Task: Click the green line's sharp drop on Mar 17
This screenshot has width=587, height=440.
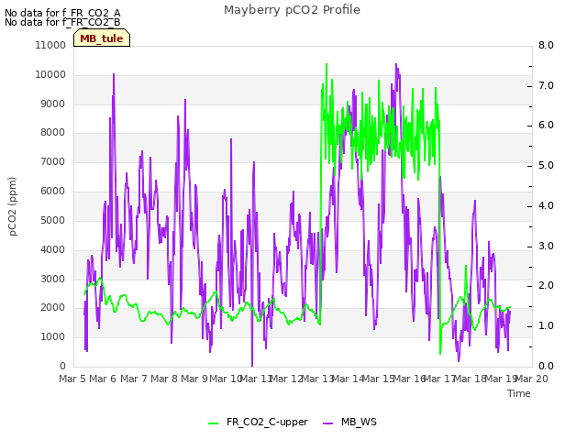Action: point(440,353)
